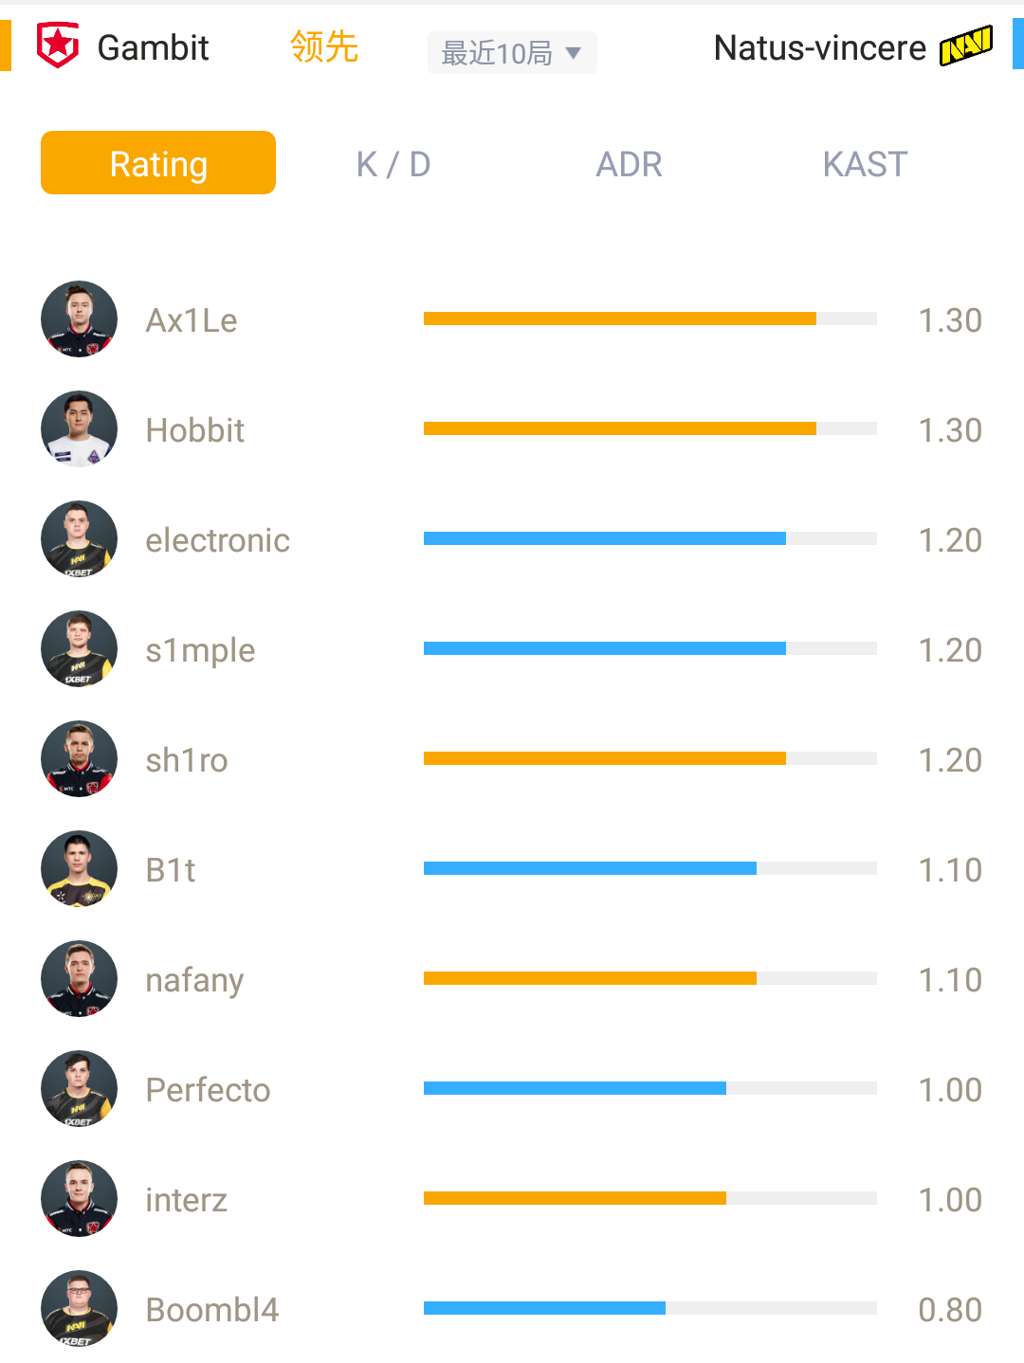Image resolution: width=1024 pixels, height=1363 pixels.
Task: Click the dropdown arrow beside 最近10局
Action: tap(573, 53)
